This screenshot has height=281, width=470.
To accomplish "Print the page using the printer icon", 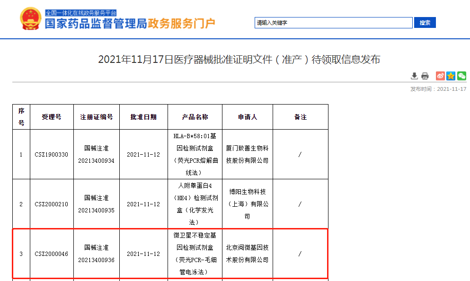I will tap(425, 76).
